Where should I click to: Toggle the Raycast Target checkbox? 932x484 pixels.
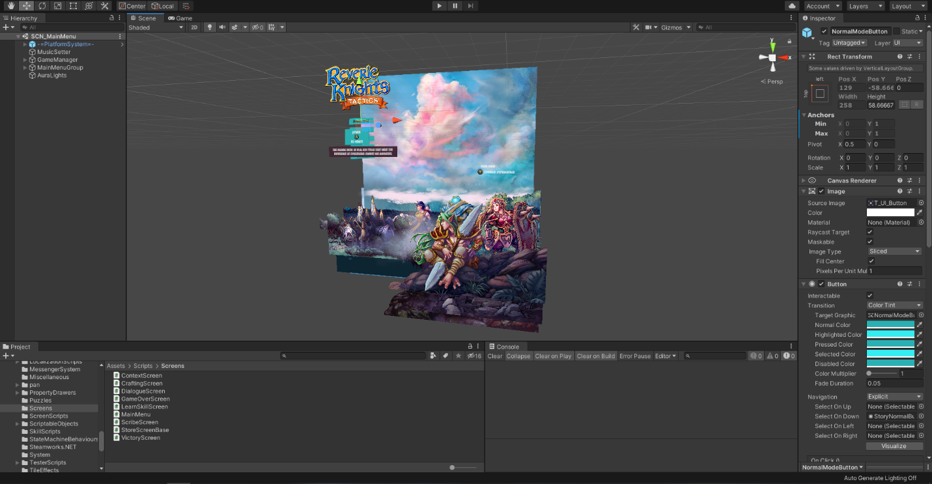[x=870, y=232]
